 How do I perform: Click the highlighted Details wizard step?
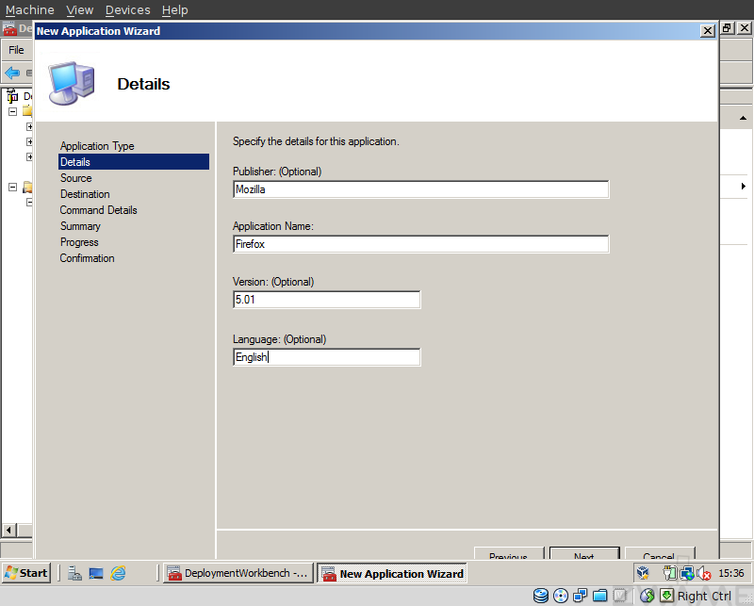click(x=134, y=162)
